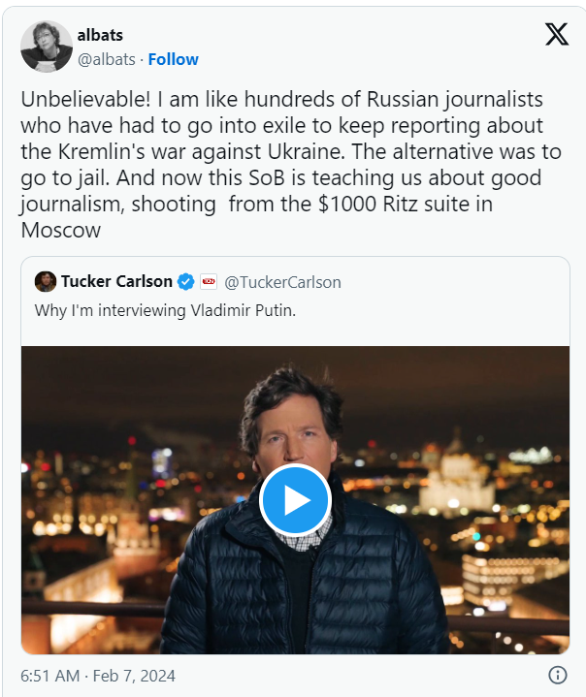
Task: Open the @TuckerCarlson handle link
Action: 282,282
